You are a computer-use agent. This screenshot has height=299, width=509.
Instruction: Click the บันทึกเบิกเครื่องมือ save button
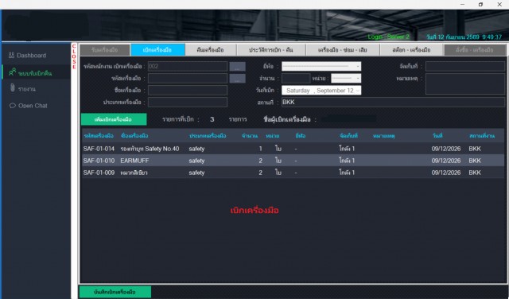(115, 292)
